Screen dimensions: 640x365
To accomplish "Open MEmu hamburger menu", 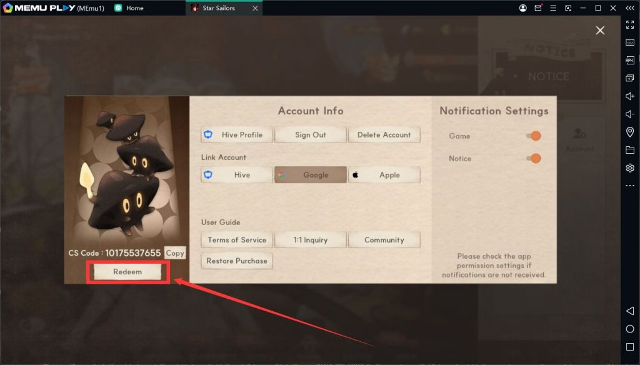I will point(553,7).
